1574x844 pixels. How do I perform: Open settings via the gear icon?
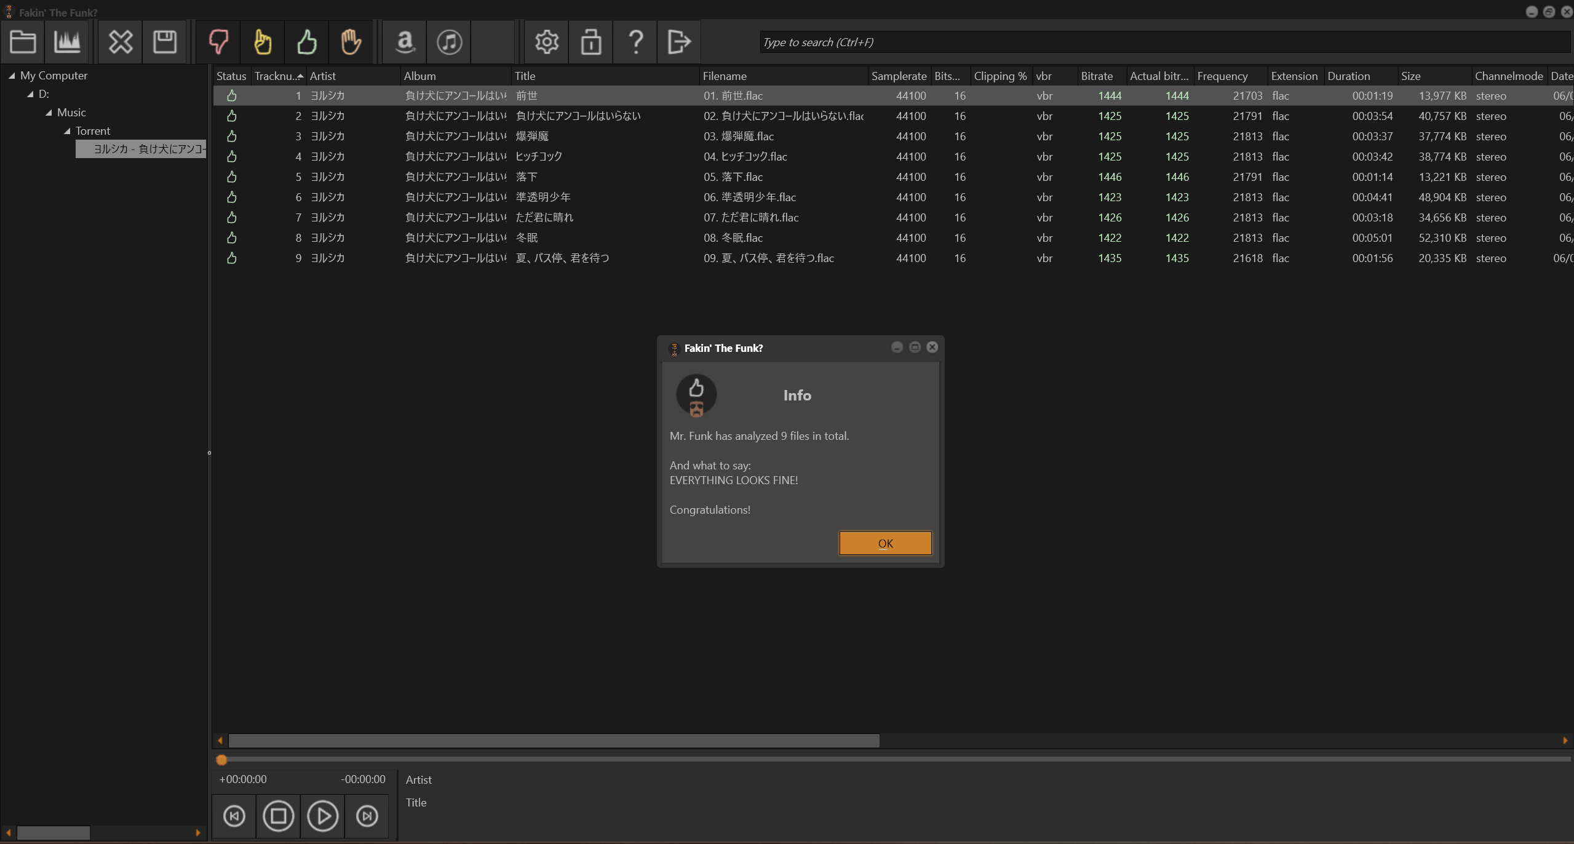[x=546, y=42]
